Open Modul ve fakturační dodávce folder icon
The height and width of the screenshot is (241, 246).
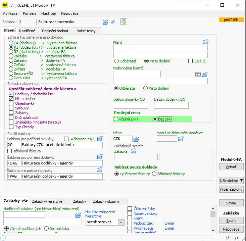(181, 139)
